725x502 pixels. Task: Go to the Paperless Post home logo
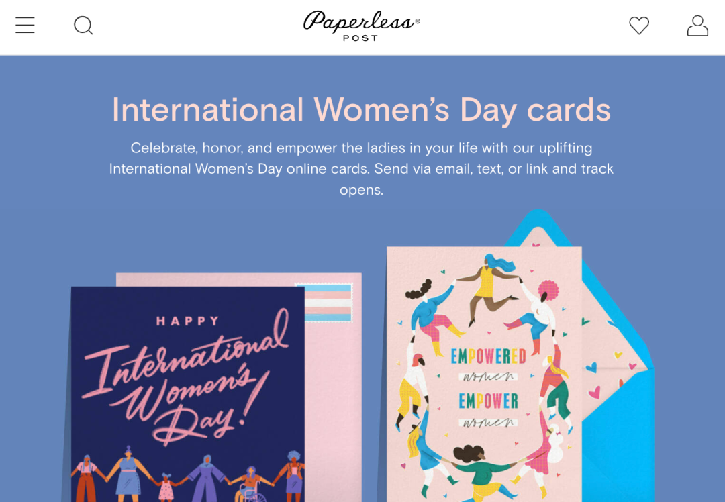(x=362, y=26)
